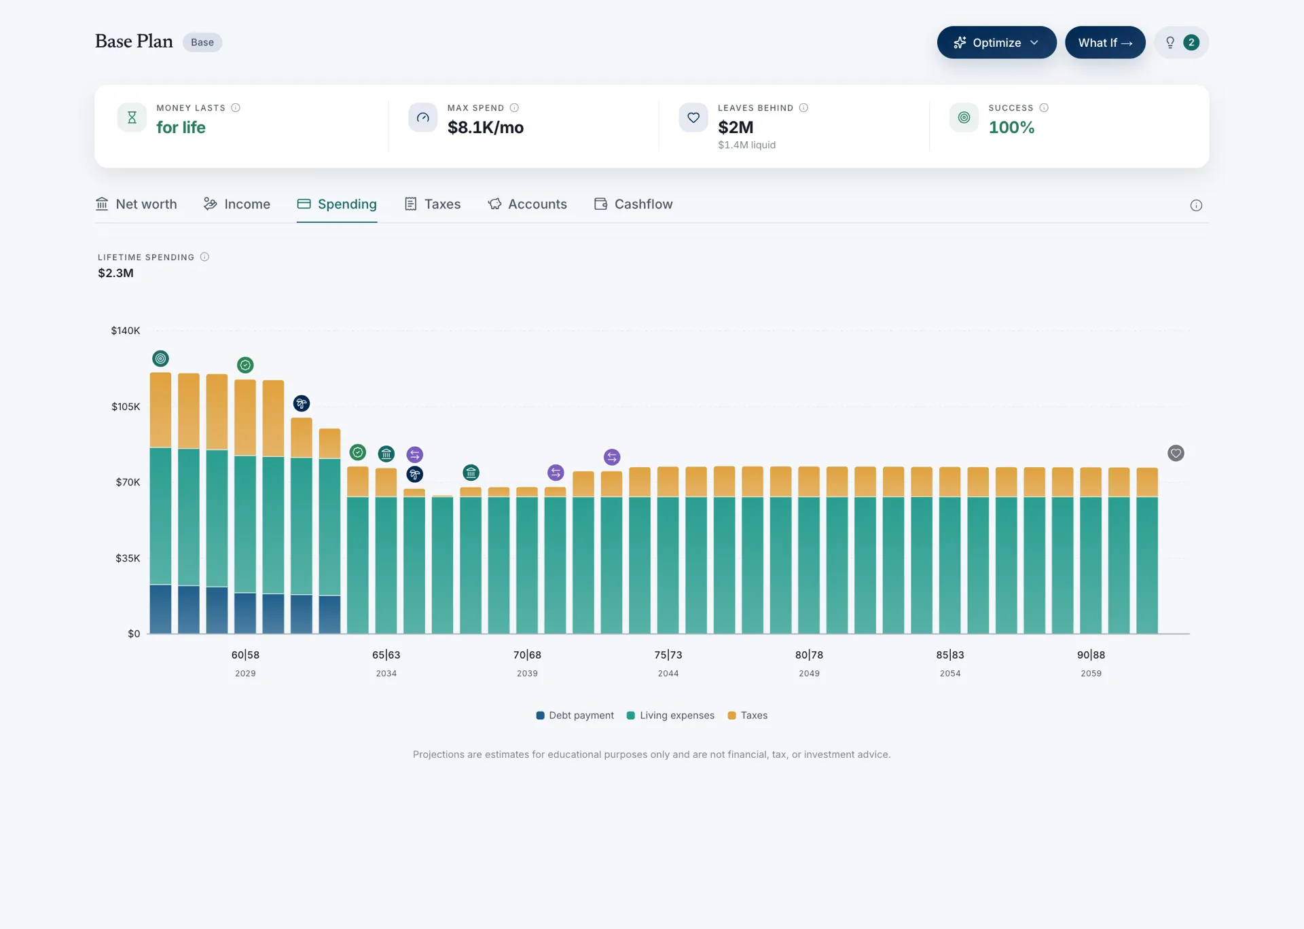
Task: Open the Income tab
Action: [x=237, y=204]
